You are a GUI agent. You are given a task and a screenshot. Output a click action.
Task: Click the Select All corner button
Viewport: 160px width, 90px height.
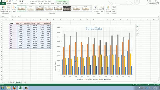click(x=1, y=19)
